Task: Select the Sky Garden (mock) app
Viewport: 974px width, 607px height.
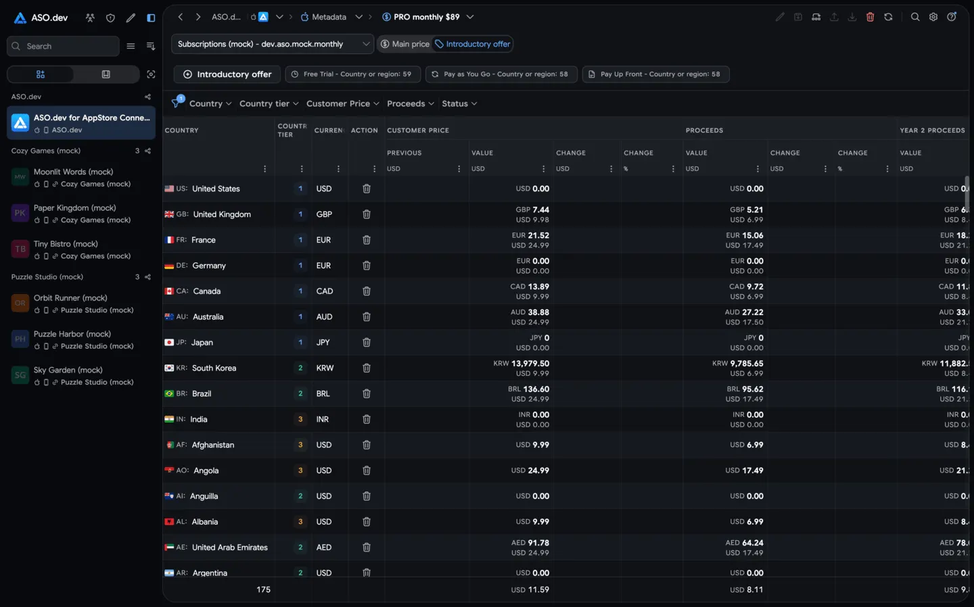Action: point(81,376)
